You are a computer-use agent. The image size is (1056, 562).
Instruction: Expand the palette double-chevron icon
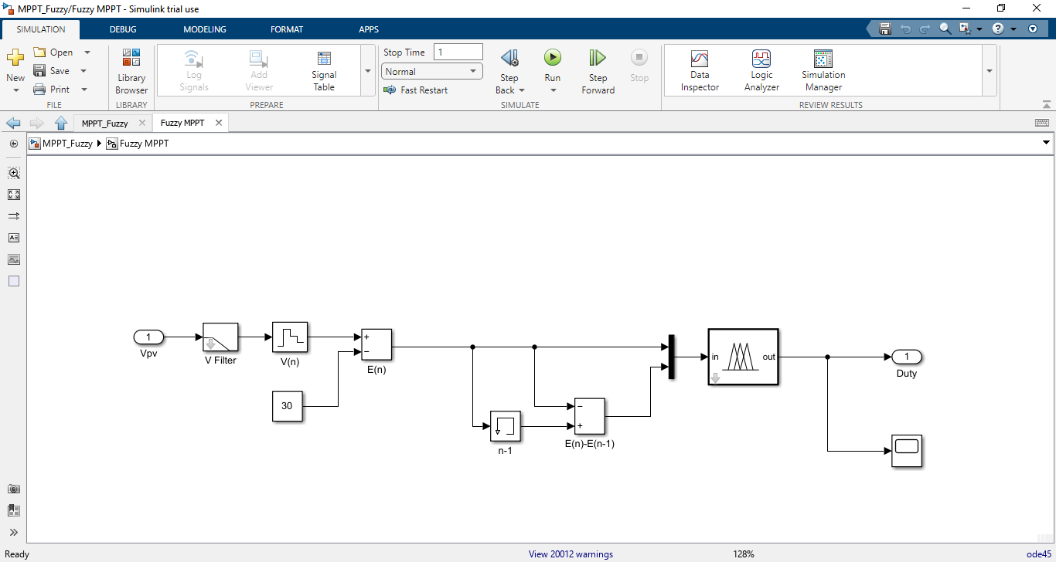[13, 532]
